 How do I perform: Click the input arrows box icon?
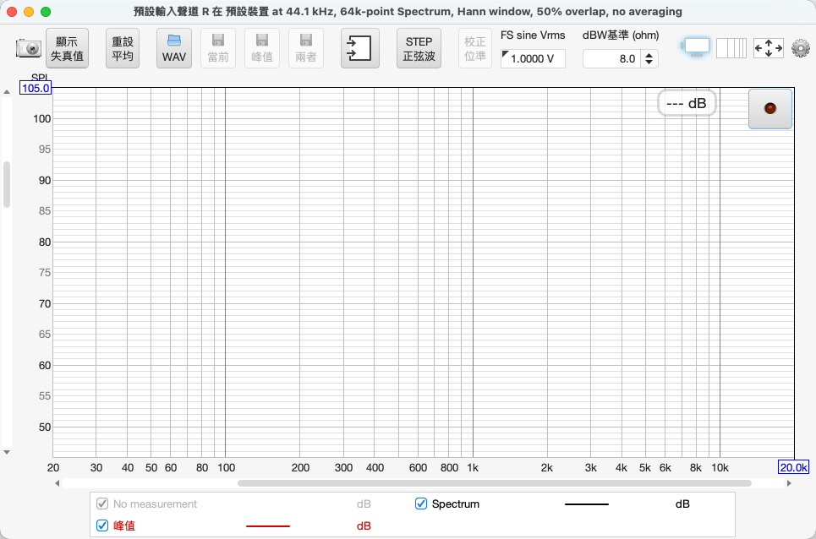tap(359, 48)
